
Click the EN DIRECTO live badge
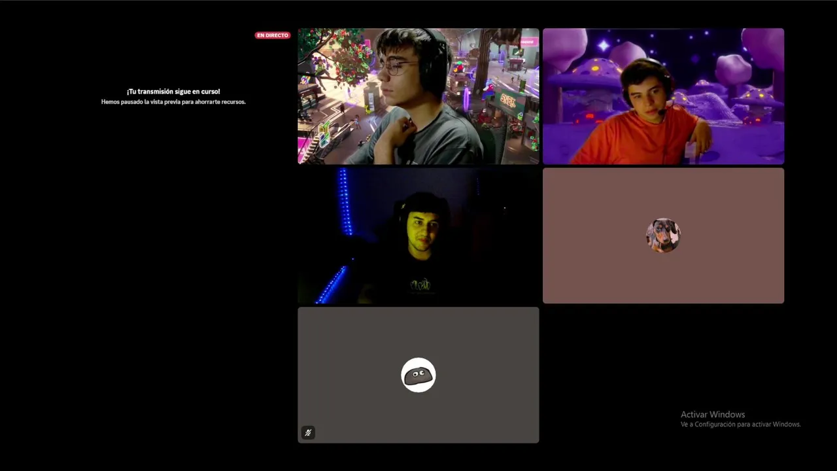pos(273,35)
